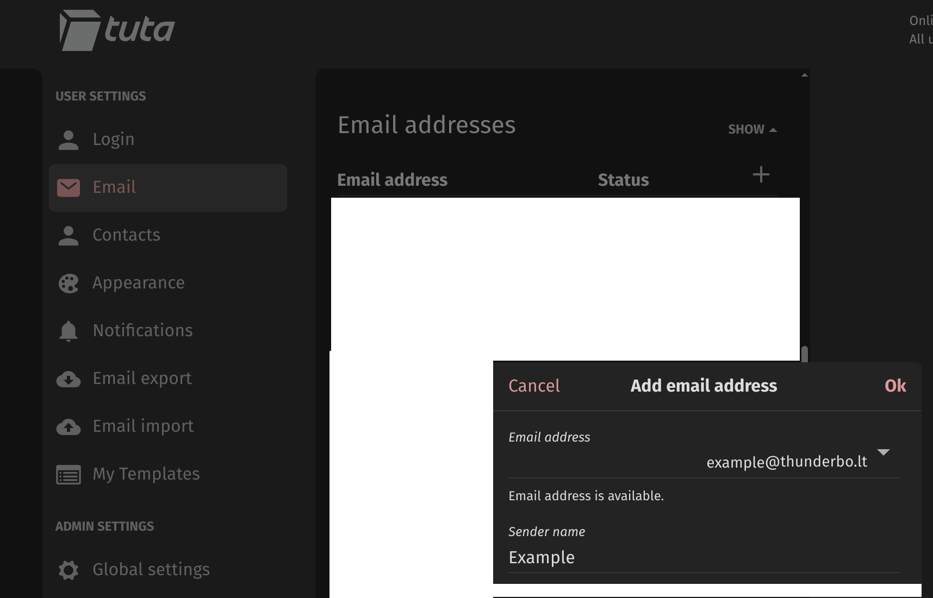Click the Global settings gear icon
Viewport: 933px width, 598px height.
tap(69, 570)
